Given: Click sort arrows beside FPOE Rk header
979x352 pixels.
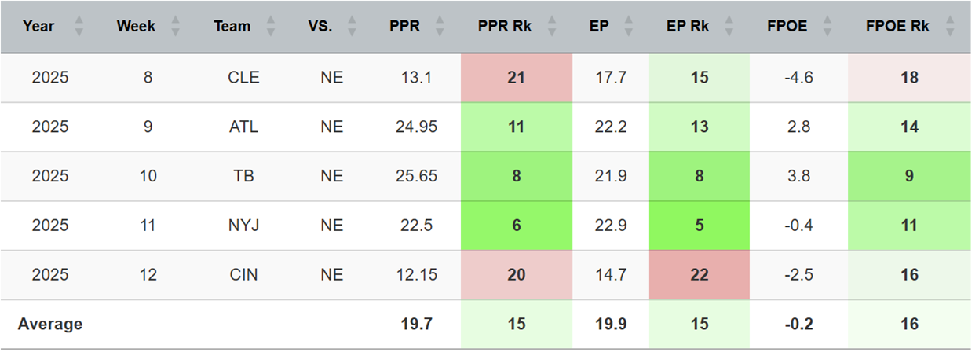Looking at the screenshot, I should (x=952, y=27).
